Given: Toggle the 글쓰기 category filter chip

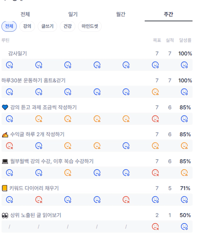Looking at the screenshot, I should 47,26.
